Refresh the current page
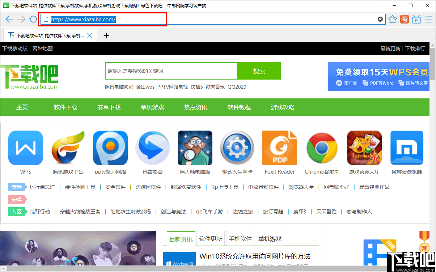This screenshot has width=436, height=272. (33, 19)
